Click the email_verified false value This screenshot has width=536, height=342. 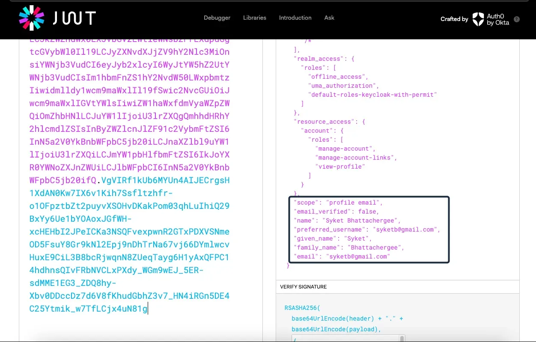click(x=367, y=211)
